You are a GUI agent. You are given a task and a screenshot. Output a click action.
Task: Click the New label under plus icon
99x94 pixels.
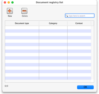tap(10, 16)
